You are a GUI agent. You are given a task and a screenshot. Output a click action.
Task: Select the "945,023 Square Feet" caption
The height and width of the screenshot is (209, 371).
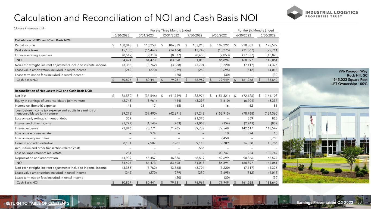tap(350, 79)
